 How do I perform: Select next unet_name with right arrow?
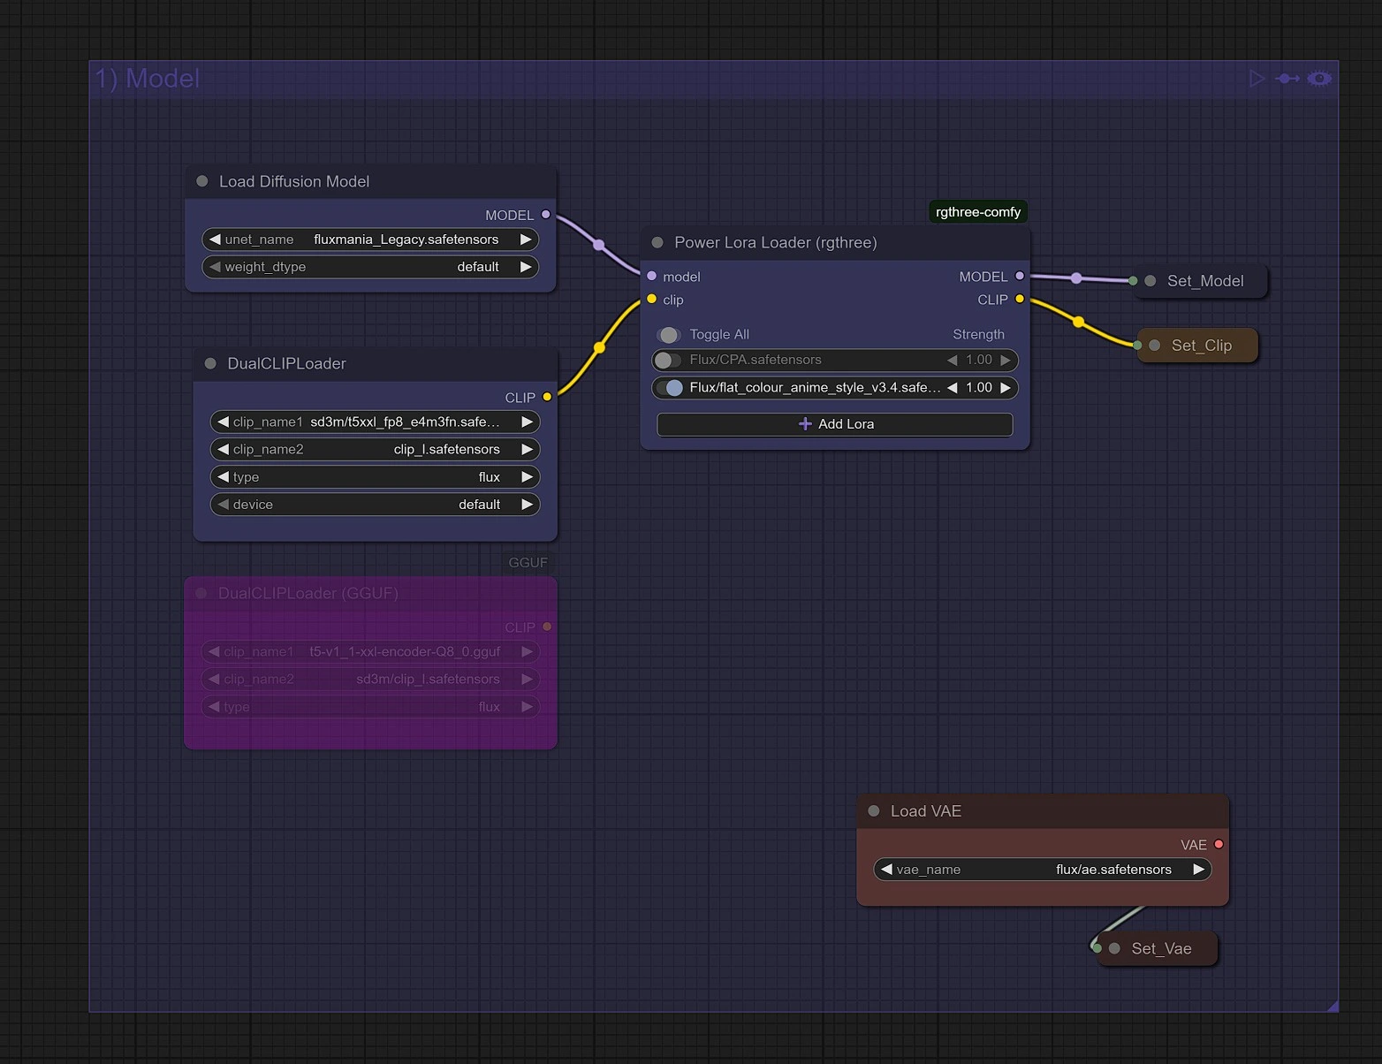(x=526, y=239)
